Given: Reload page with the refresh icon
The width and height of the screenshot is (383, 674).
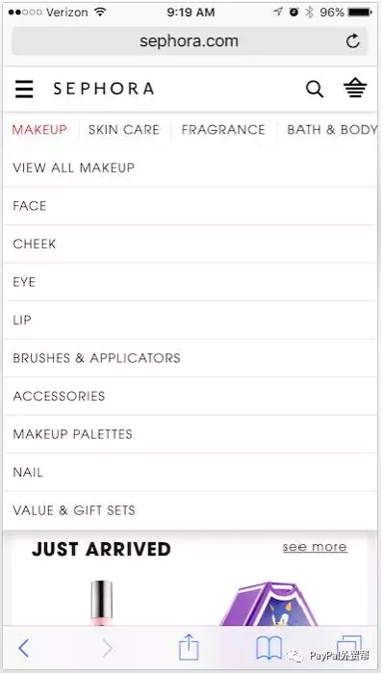Looking at the screenshot, I should click(352, 41).
